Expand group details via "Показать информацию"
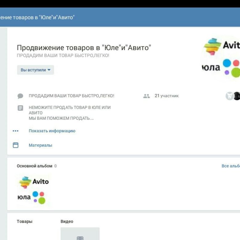 click(x=52, y=131)
